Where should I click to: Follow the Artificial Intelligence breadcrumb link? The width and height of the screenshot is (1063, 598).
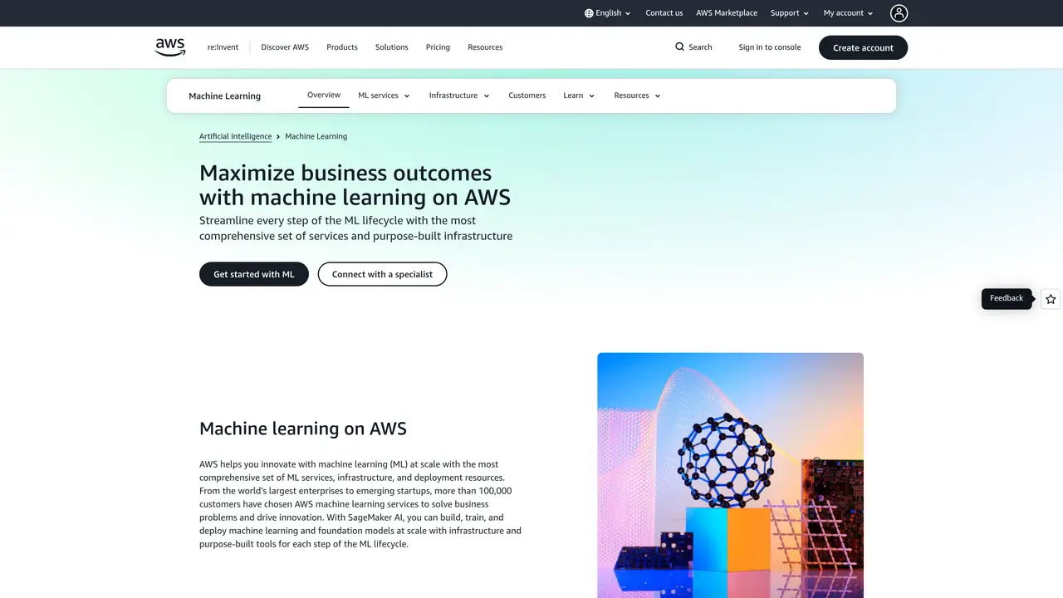[x=235, y=136]
